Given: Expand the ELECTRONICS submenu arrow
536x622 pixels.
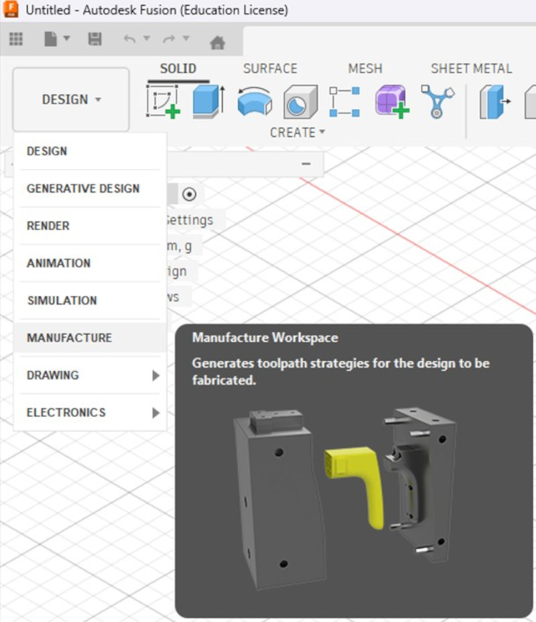Looking at the screenshot, I should pos(156,412).
